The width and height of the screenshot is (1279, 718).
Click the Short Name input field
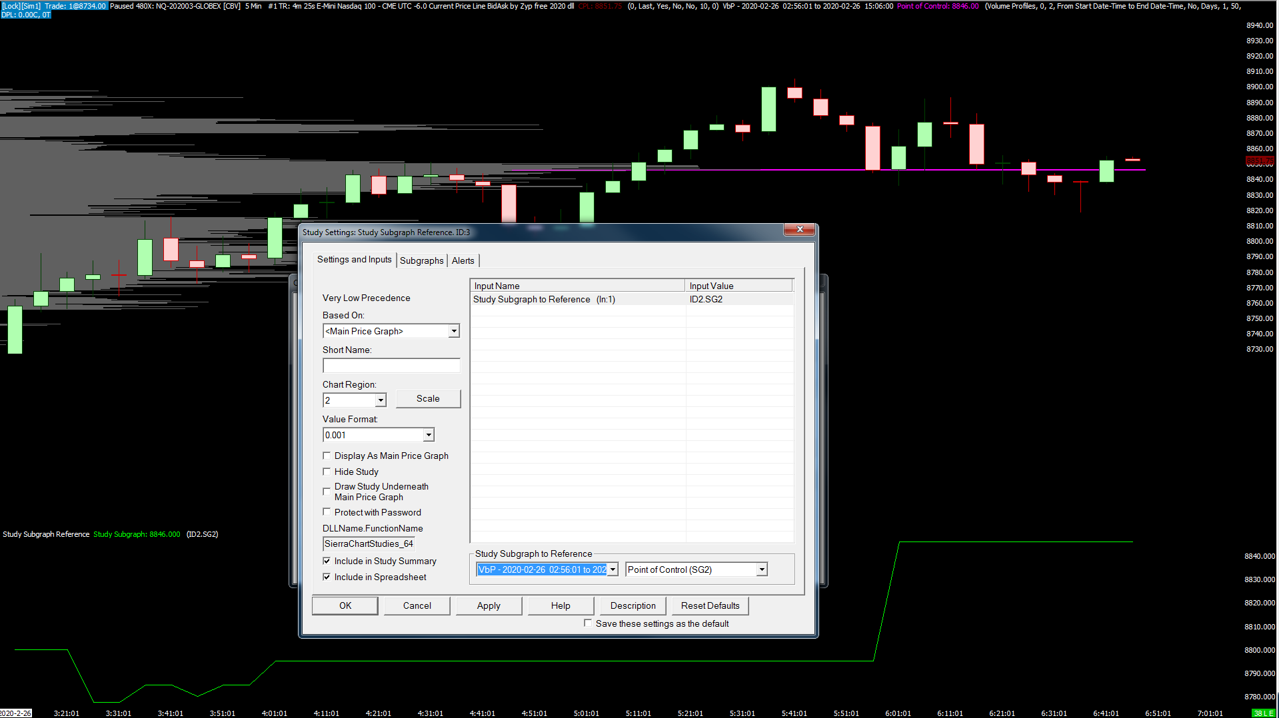click(391, 366)
